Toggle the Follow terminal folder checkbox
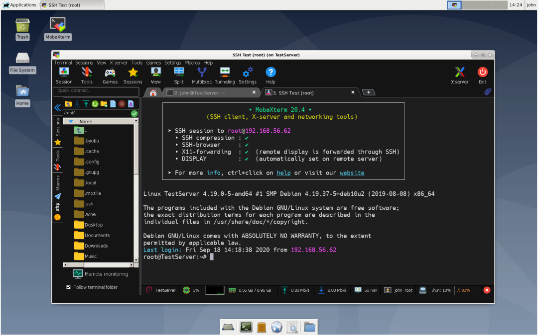Screen dimensions: 538x335 coord(68,287)
